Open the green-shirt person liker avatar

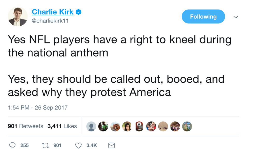103,126
